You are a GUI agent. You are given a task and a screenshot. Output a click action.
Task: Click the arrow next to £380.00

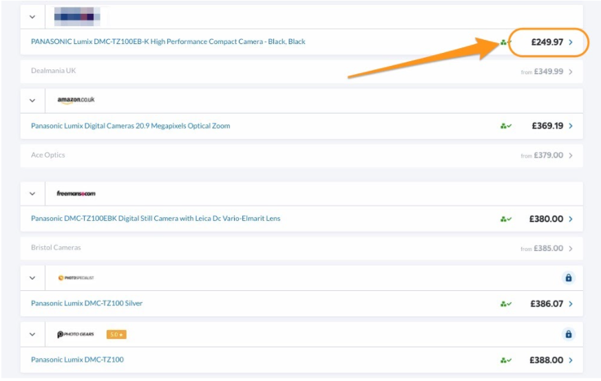pos(571,219)
